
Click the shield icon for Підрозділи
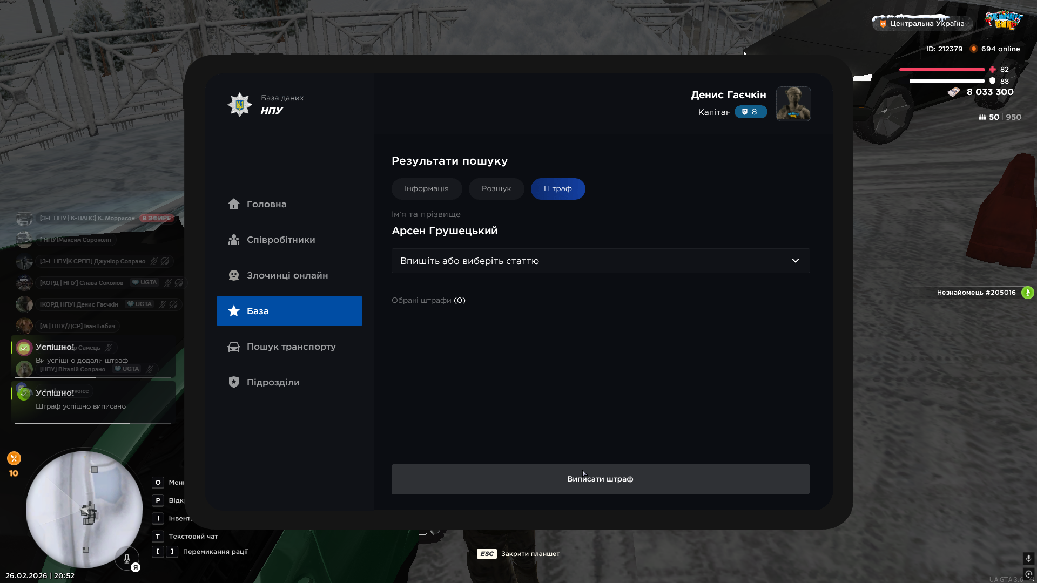233,382
